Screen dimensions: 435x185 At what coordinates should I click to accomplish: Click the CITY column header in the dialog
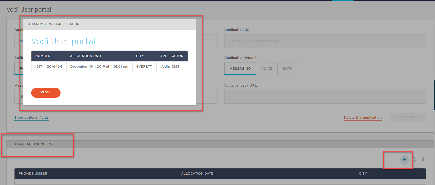tap(140, 56)
